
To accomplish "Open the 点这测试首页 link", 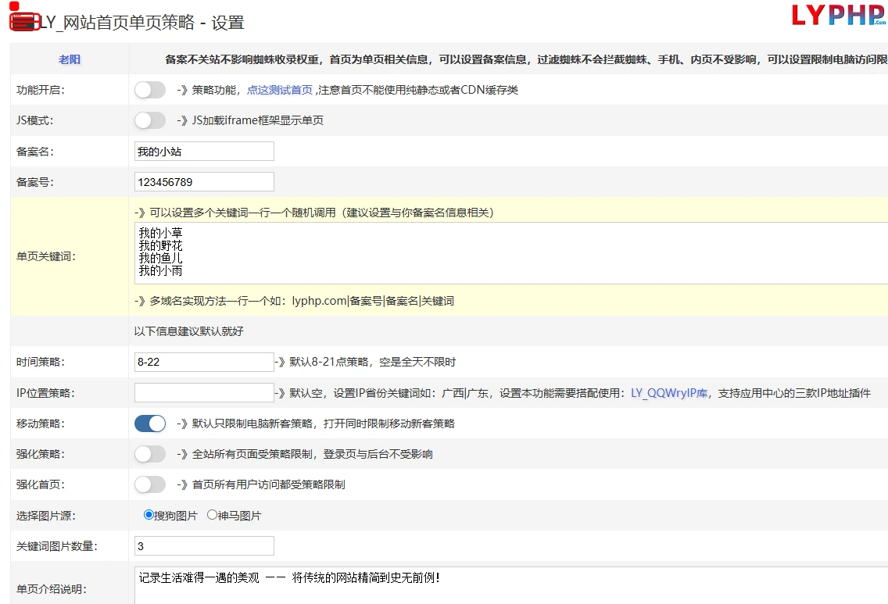I will coord(280,90).
